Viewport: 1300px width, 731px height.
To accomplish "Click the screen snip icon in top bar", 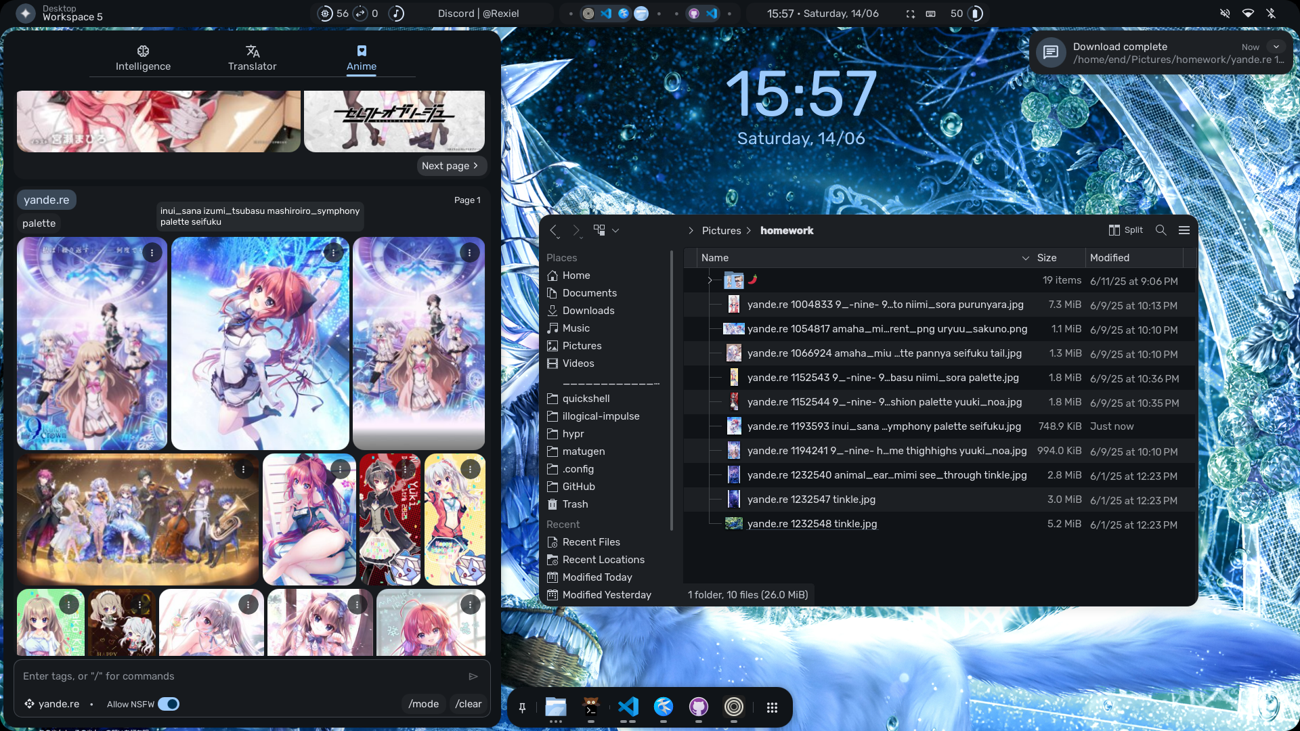I will [x=911, y=14].
